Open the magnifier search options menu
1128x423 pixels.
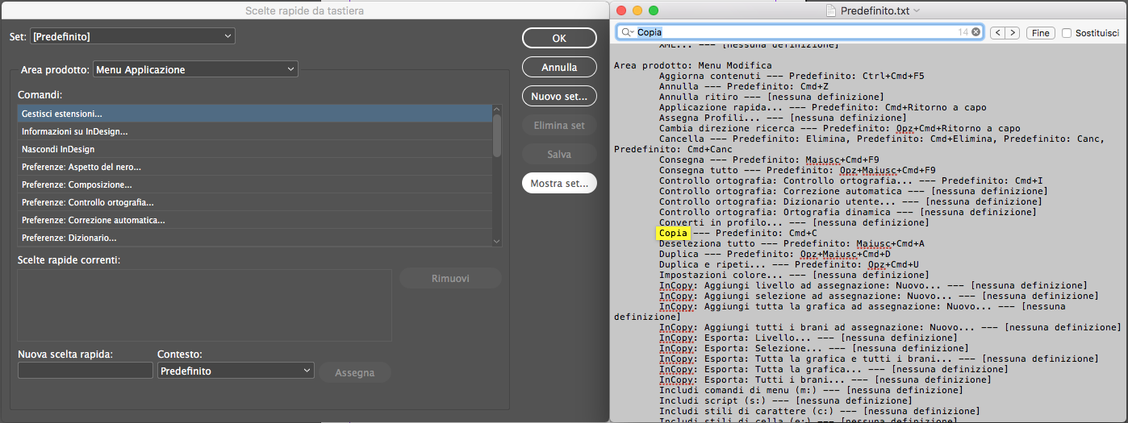click(x=627, y=32)
